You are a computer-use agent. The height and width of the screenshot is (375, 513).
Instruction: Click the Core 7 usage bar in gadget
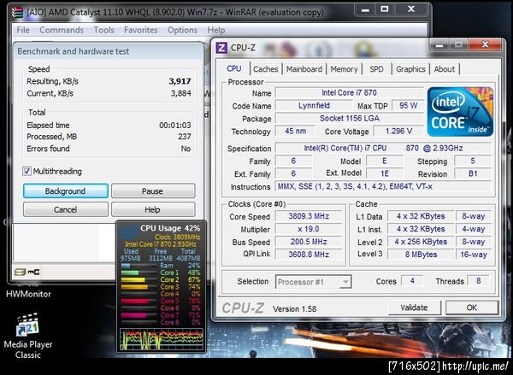point(138,315)
